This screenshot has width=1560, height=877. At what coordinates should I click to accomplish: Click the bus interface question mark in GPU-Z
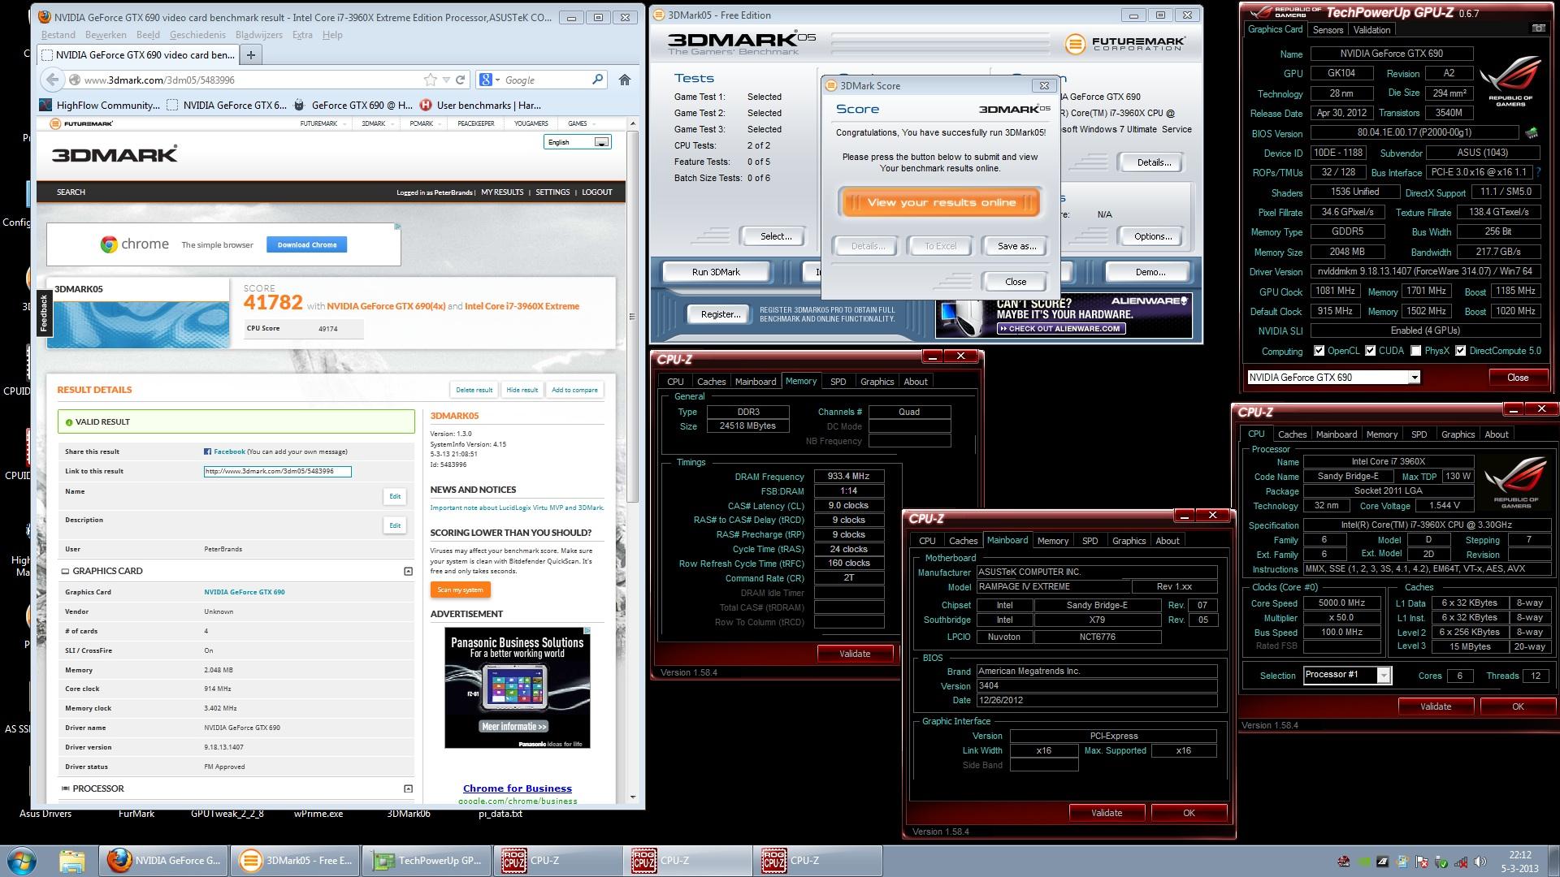(x=1538, y=172)
